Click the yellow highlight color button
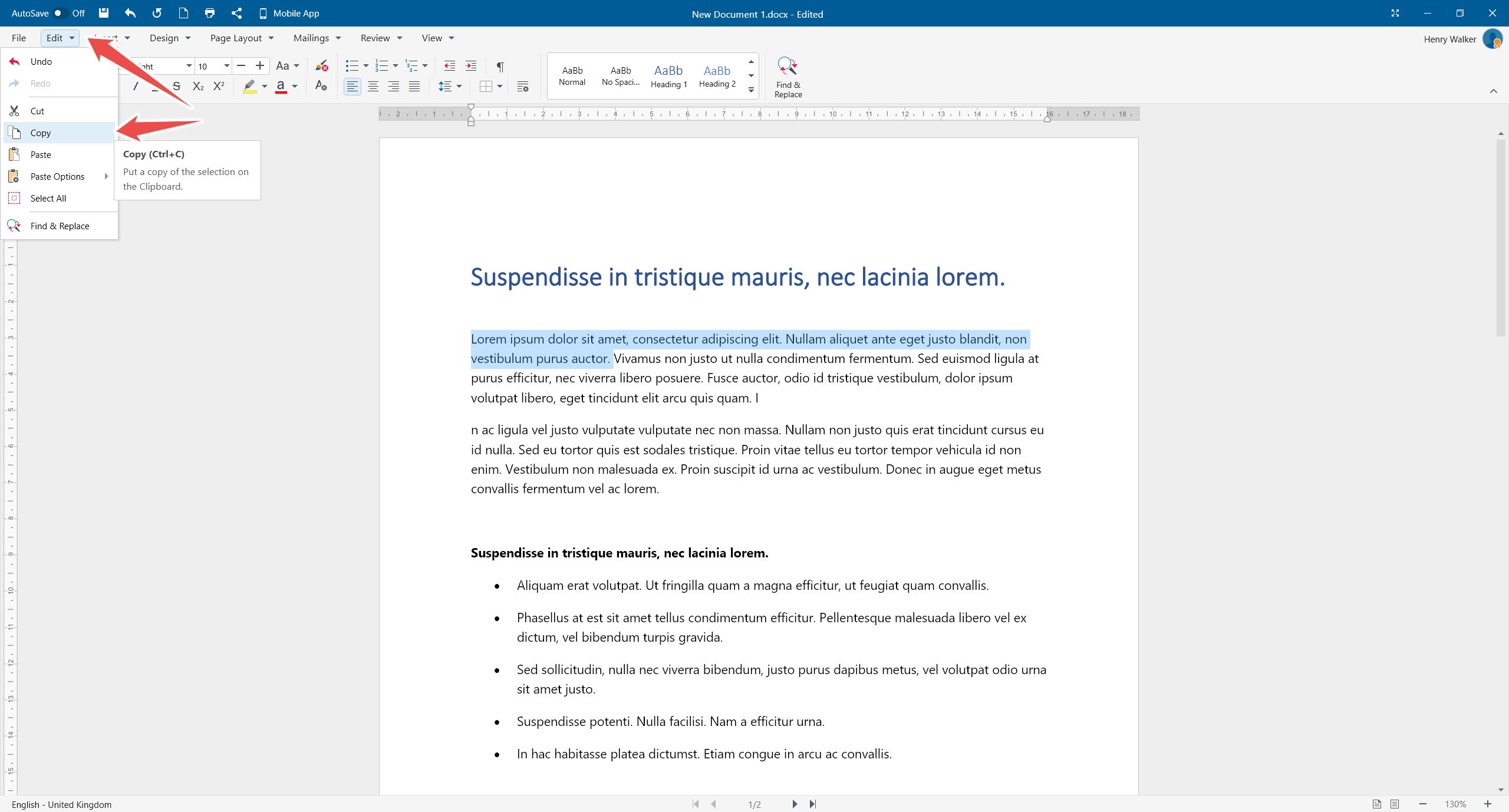 (249, 87)
